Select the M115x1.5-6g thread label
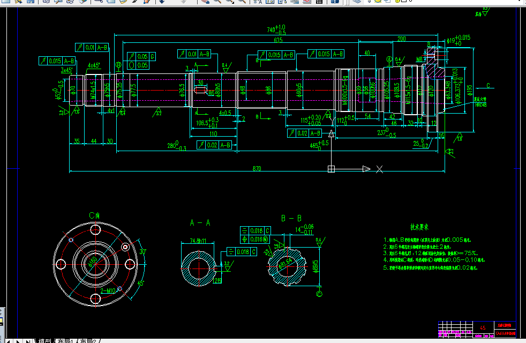The width and height of the screenshot is (526, 343). [408, 90]
